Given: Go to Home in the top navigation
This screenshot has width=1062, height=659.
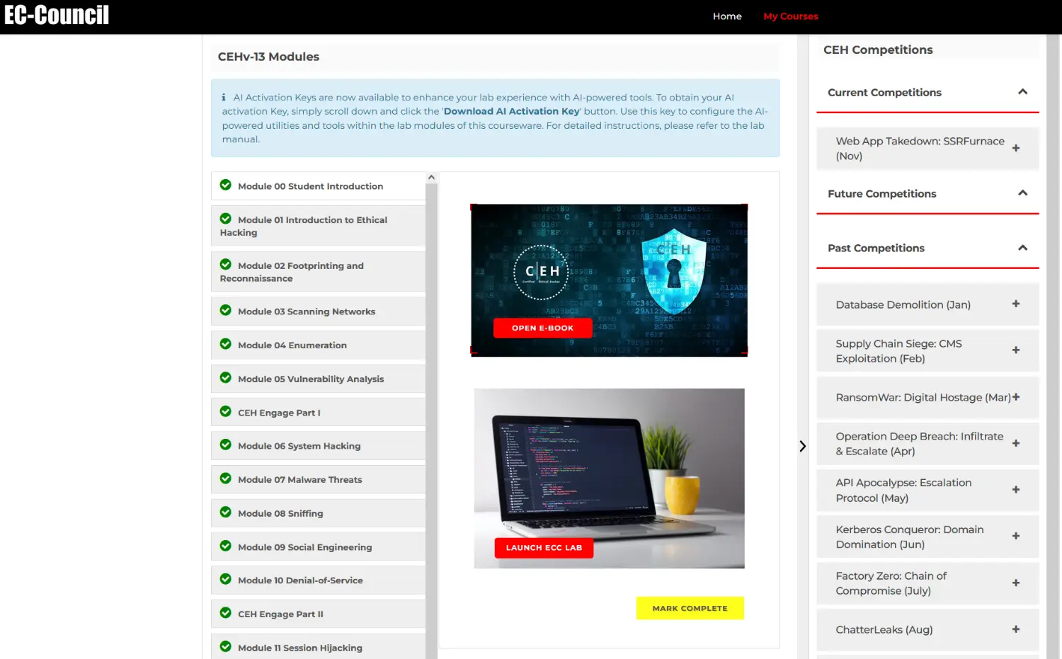Looking at the screenshot, I should click(x=727, y=16).
